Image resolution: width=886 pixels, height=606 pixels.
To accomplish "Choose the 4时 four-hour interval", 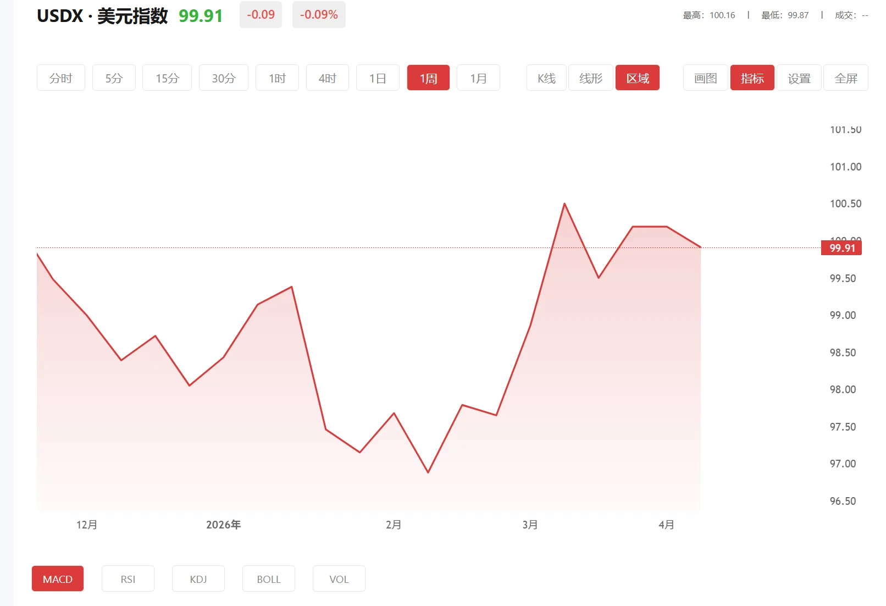I will (327, 78).
